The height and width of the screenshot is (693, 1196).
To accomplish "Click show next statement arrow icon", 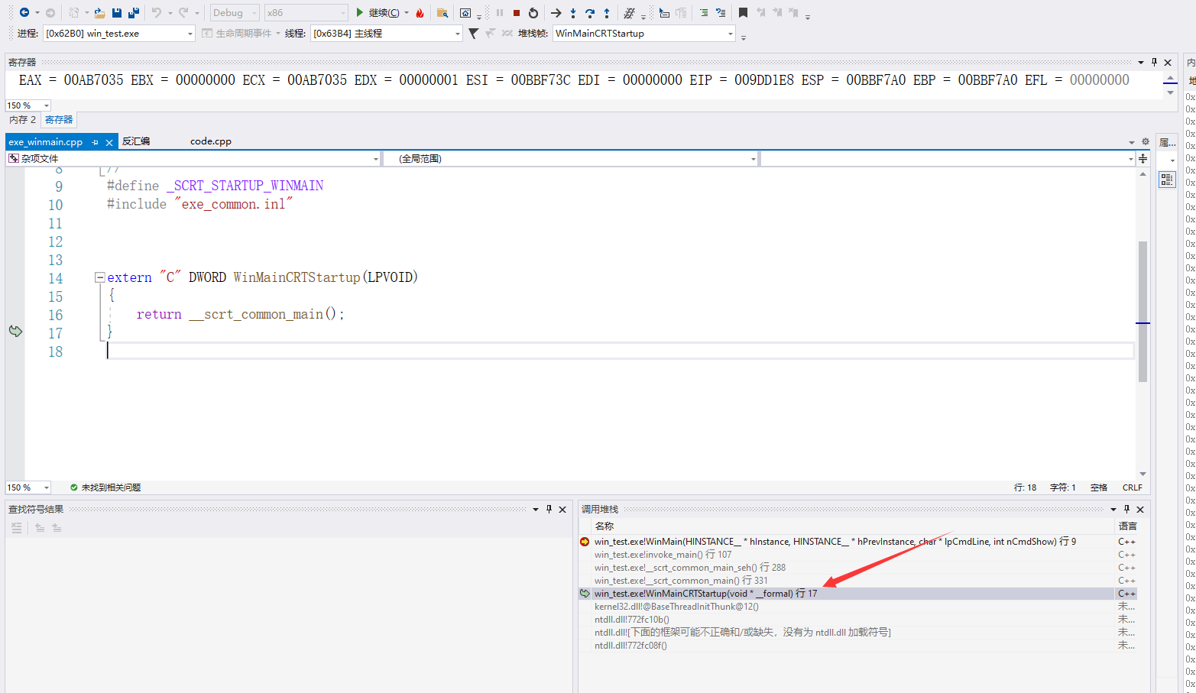I will coord(556,13).
